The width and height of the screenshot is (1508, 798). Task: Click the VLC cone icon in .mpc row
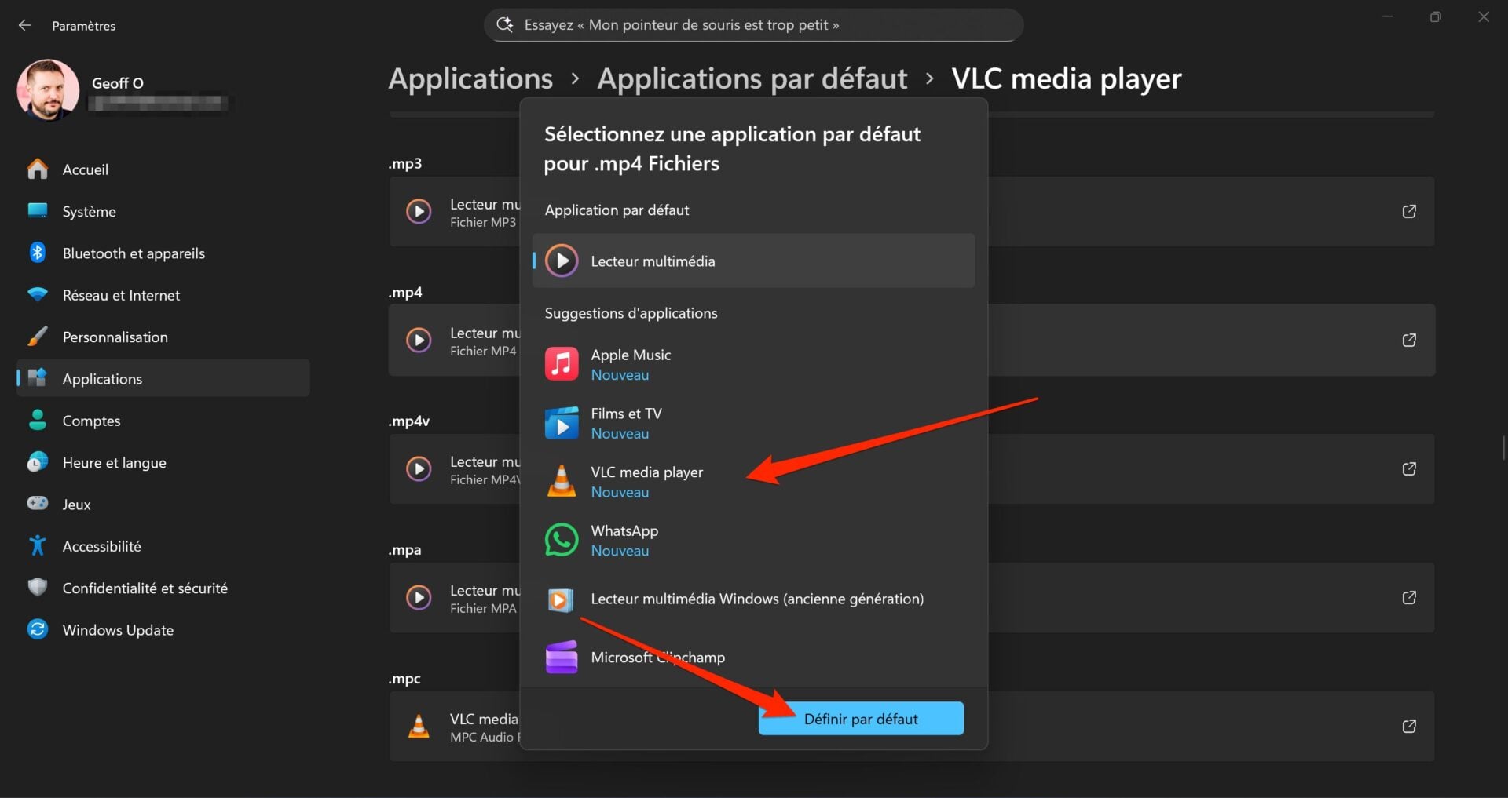[x=419, y=726]
